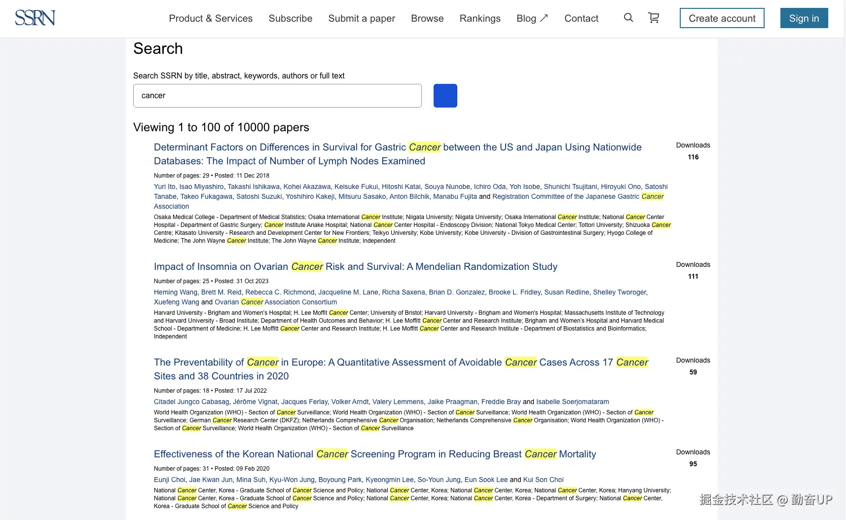Click the SSRN logo
Image resolution: width=846 pixels, height=520 pixels.
click(35, 17)
